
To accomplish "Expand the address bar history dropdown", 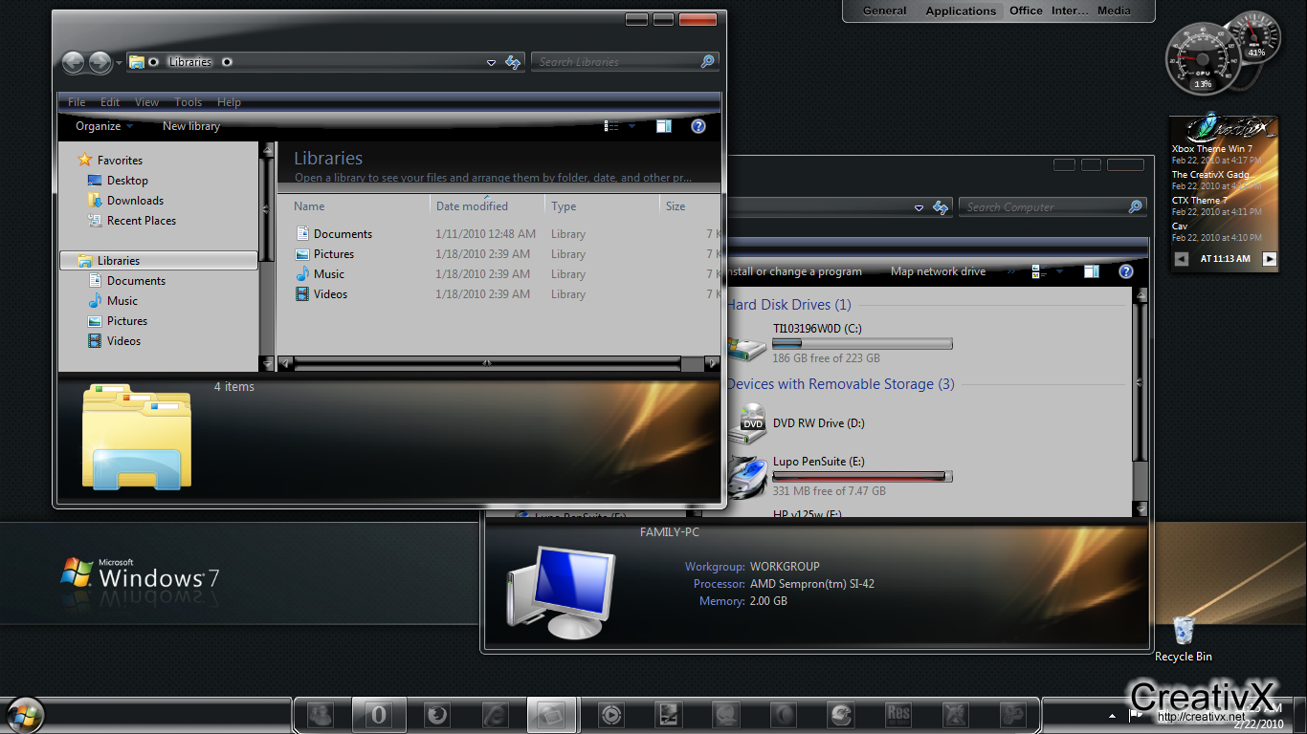I will [x=491, y=61].
